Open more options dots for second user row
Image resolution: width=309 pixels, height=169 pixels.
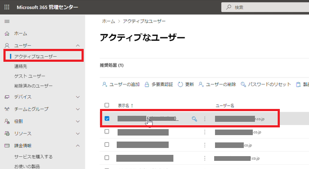[x=205, y=132]
